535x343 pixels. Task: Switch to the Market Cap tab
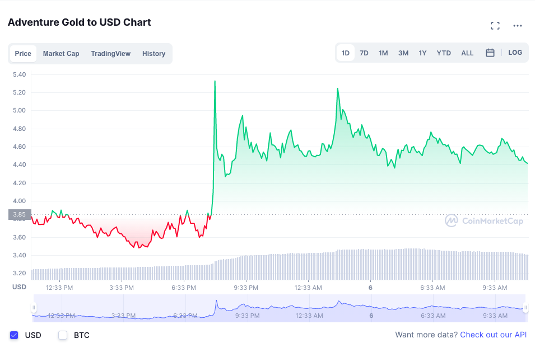[x=61, y=54]
